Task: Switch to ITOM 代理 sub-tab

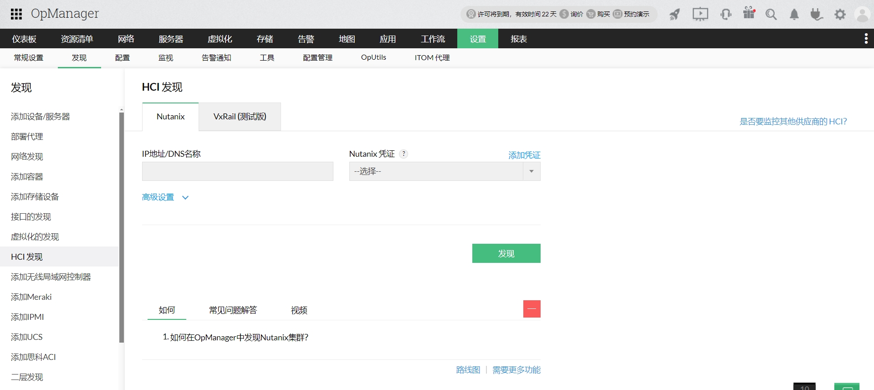Action: 432,58
